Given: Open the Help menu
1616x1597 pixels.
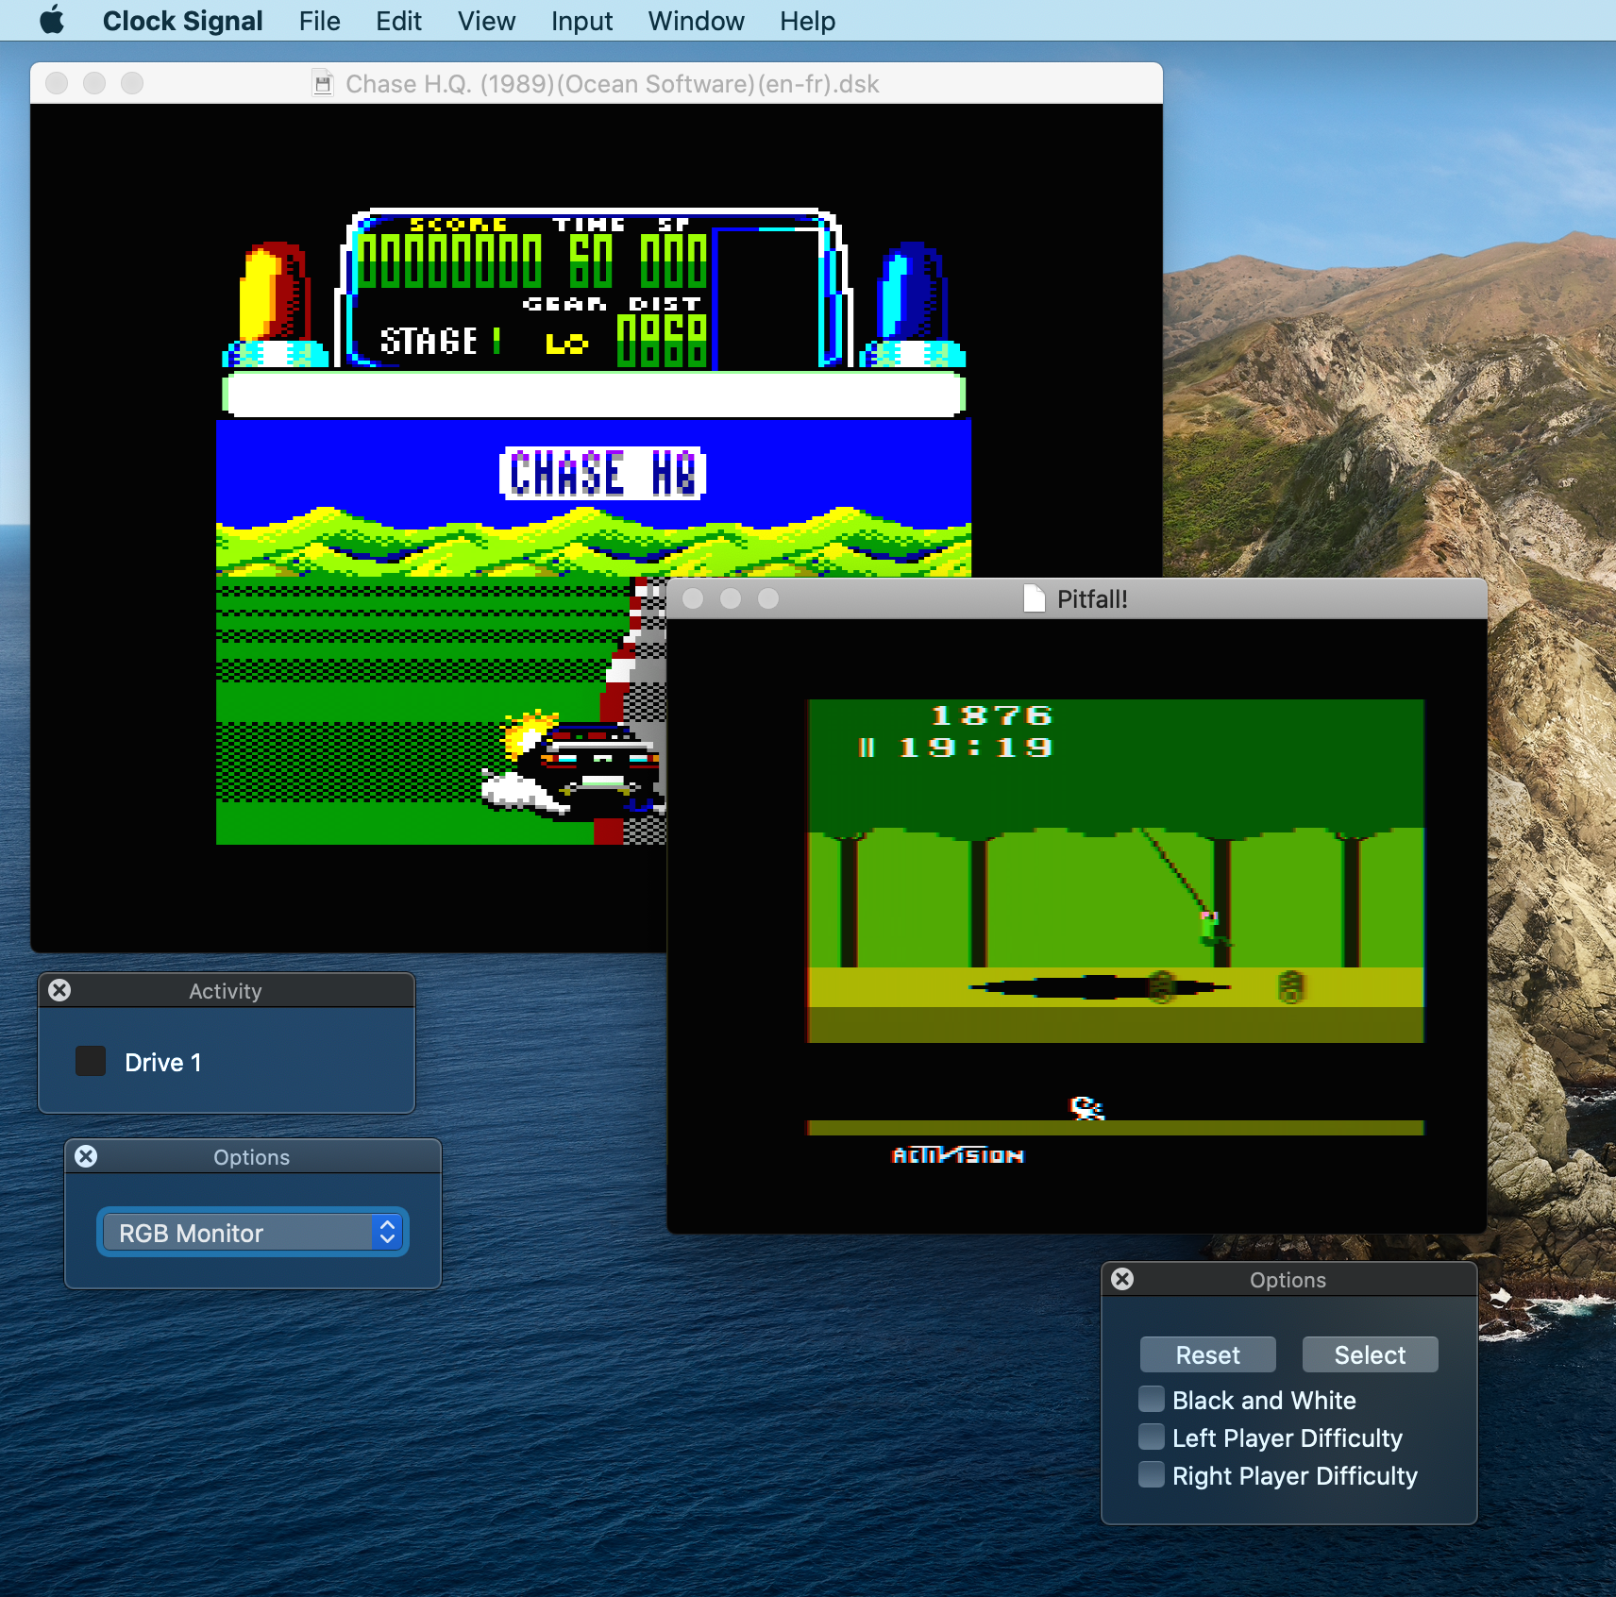Looking at the screenshot, I should (x=807, y=20).
